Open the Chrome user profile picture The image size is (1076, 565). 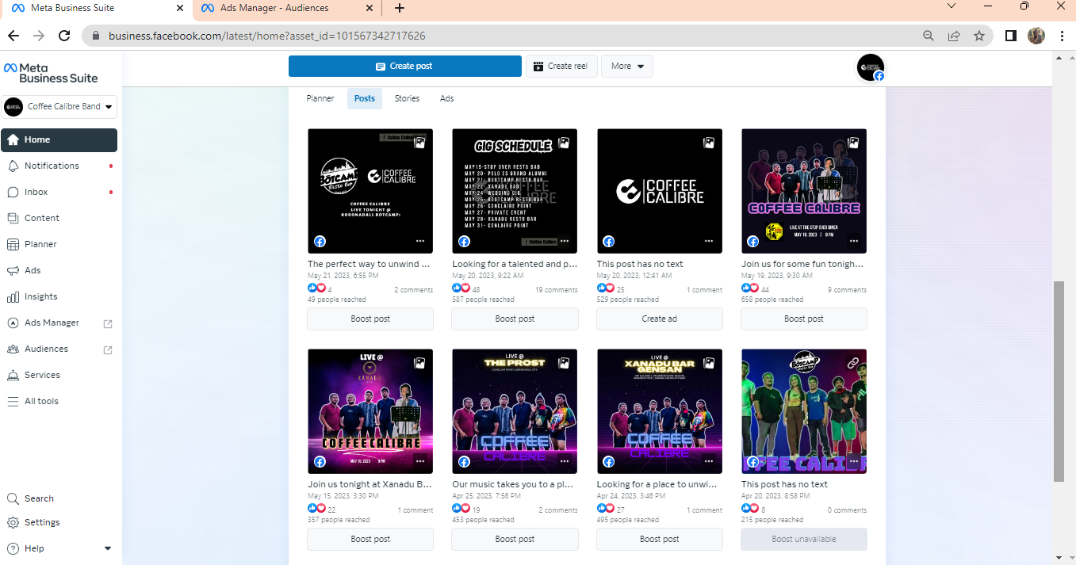(x=1036, y=36)
